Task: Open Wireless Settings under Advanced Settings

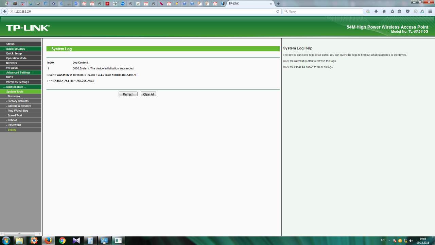Action: point(17,82)
